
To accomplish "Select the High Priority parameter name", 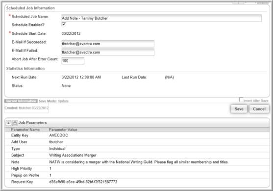I will tap(22, 168).
